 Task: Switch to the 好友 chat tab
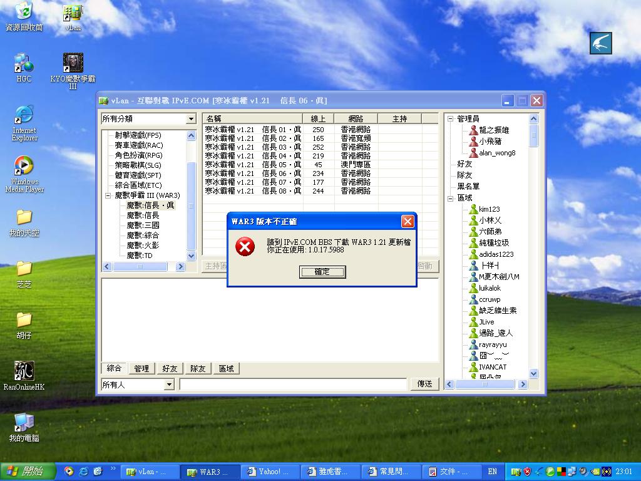coord(170,369)
